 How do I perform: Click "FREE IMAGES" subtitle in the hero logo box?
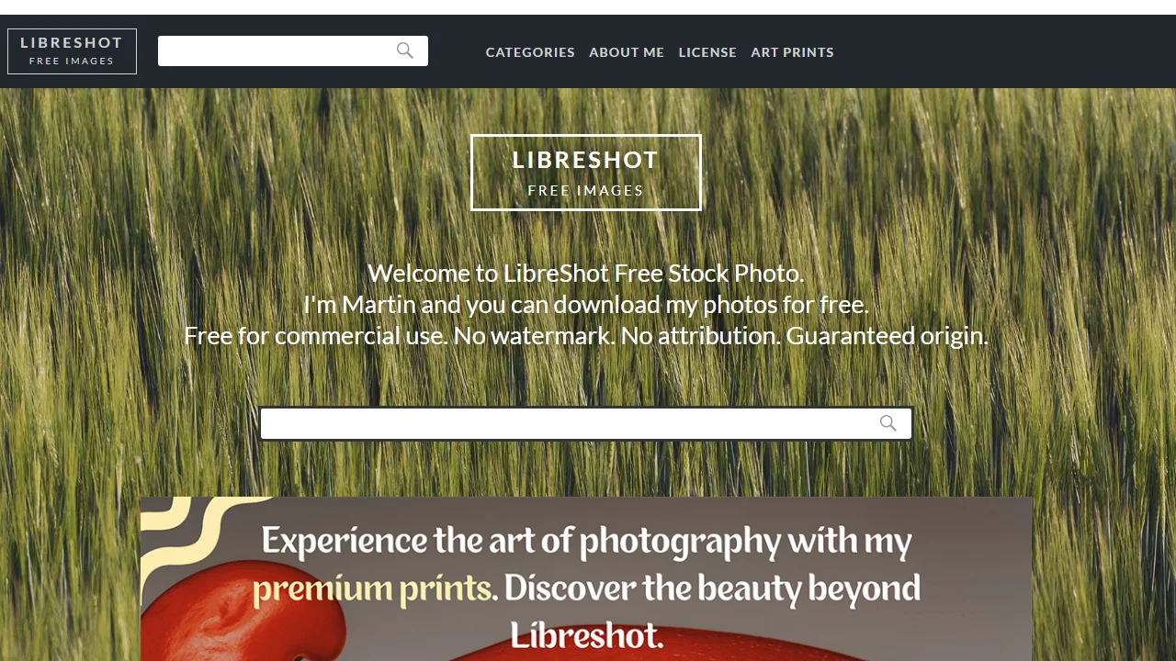pos(586,191)
